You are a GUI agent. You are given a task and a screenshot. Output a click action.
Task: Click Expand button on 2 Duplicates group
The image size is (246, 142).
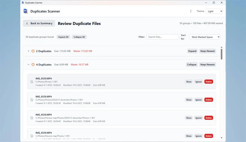192,51
